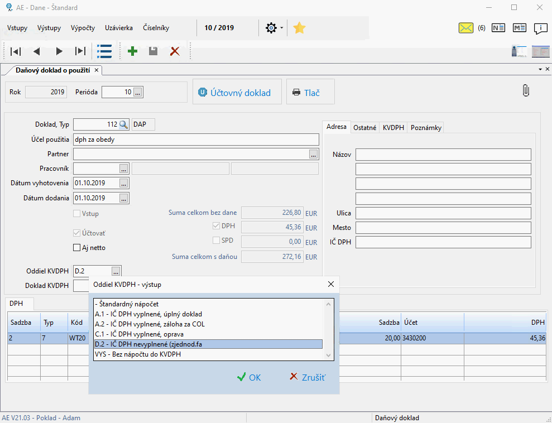Toggle the DPH checkbox
The image size is (552, 423).
coord(216,226)
